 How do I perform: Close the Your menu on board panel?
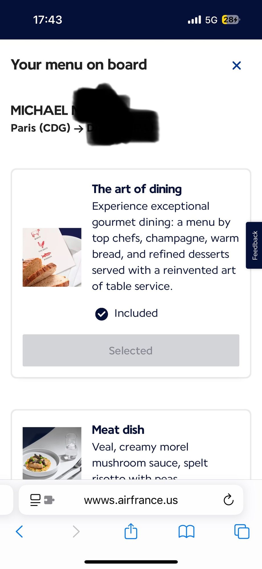[236, 66]
